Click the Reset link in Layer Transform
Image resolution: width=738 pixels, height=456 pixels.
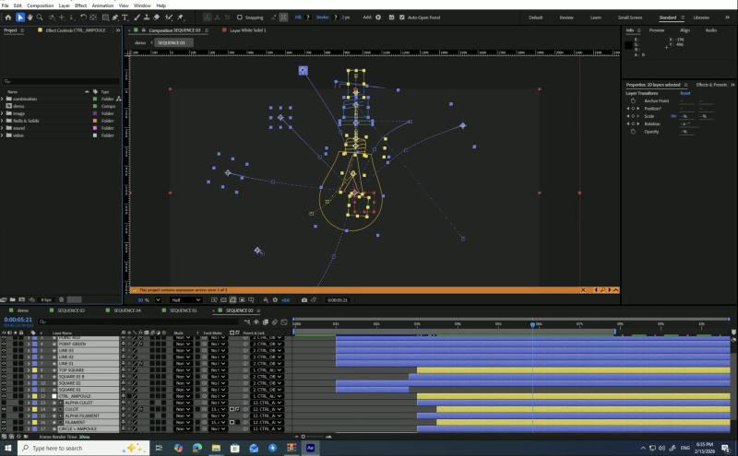(684, 93)
